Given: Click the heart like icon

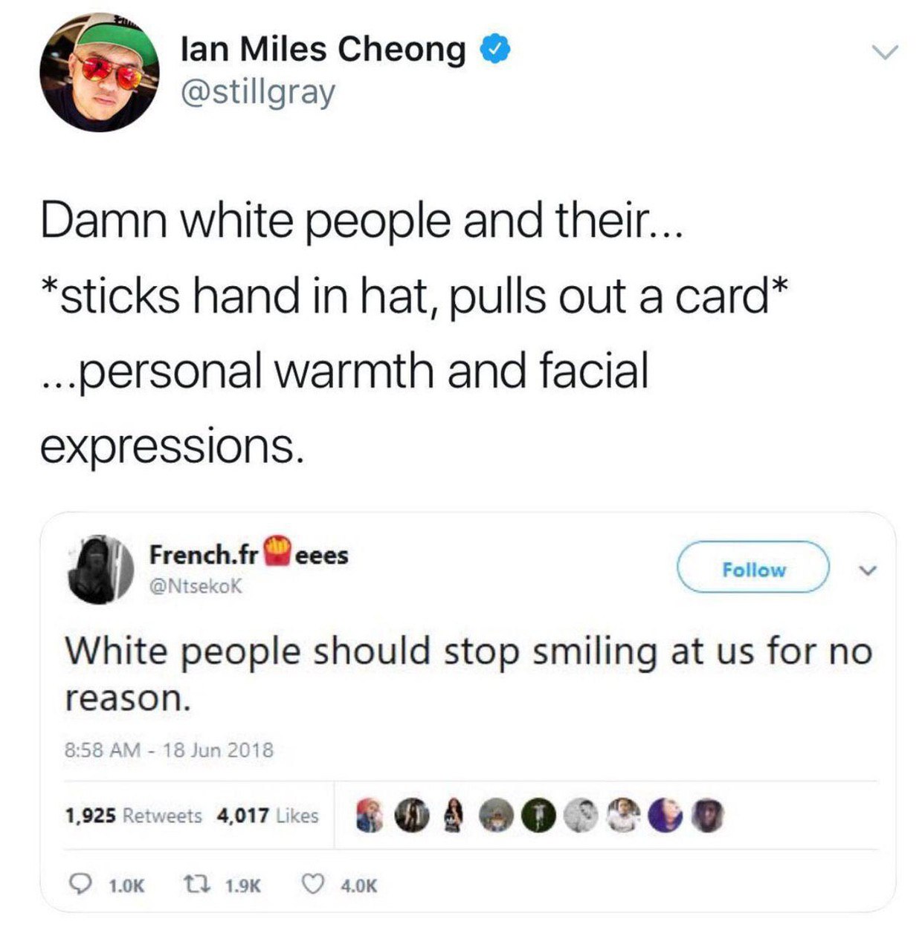Looking at the screenshot, I should point(313,884).
